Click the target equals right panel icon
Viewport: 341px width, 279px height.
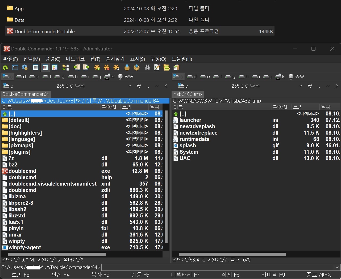click(86, 67)
